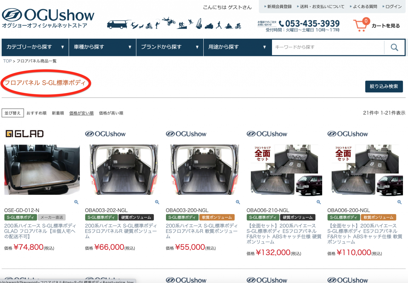
Task: Click price ¥74,800
Action: click(x=29, y=247)
